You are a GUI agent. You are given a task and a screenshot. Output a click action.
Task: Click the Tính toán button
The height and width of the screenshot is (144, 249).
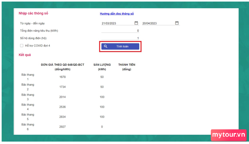click(x=120, y=46)
